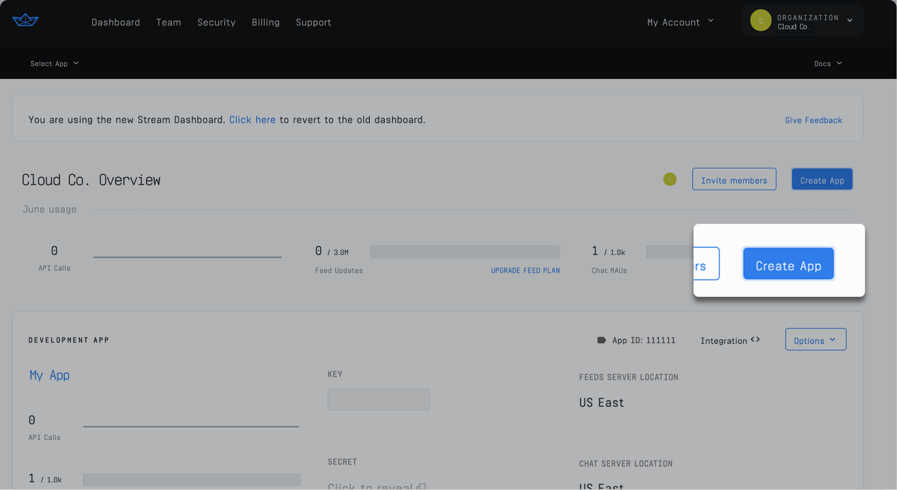Switch to the Security page

(216, 22)
